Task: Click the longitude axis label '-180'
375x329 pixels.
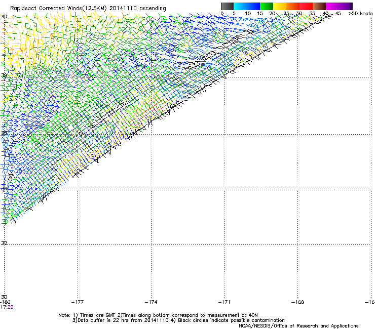Action: (5, 302)
